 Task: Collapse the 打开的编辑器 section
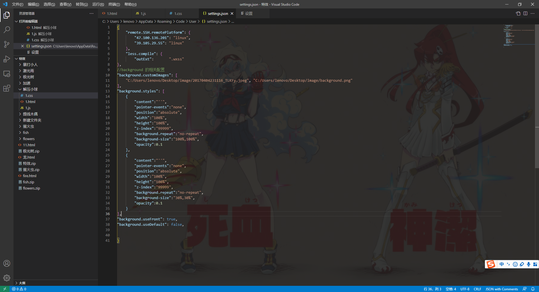pos(56,21)
